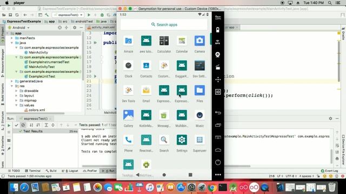346x194 pixels.
Task: Toggle show ignored tests button
Action: coord(23,125)
